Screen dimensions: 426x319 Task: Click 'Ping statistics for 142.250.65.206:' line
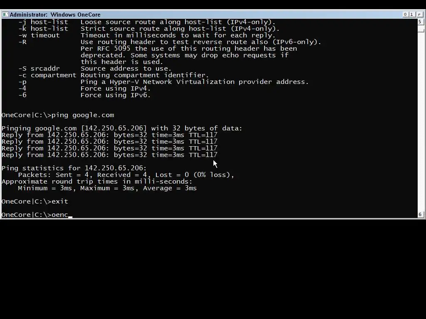(74, 168)
